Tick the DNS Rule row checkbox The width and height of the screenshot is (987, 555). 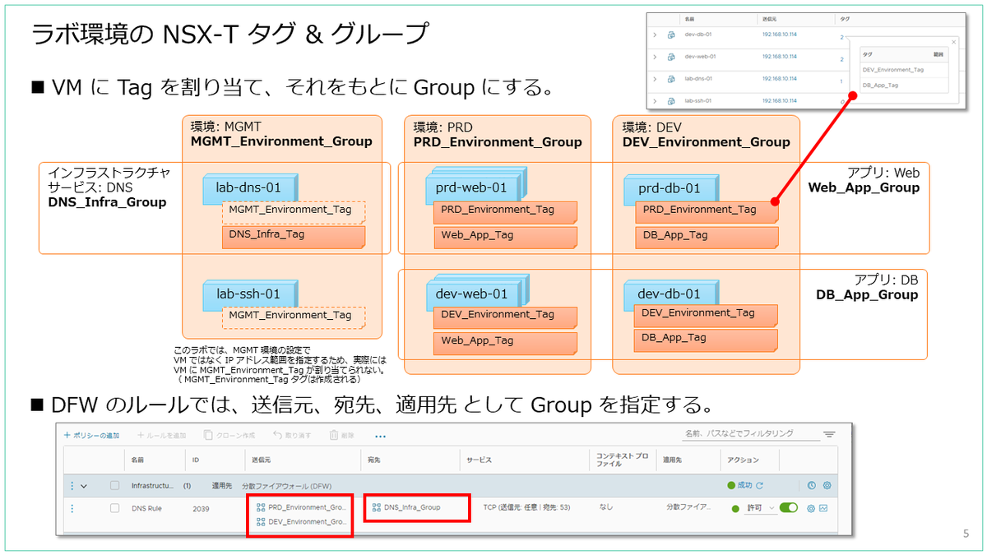(115, 508)
